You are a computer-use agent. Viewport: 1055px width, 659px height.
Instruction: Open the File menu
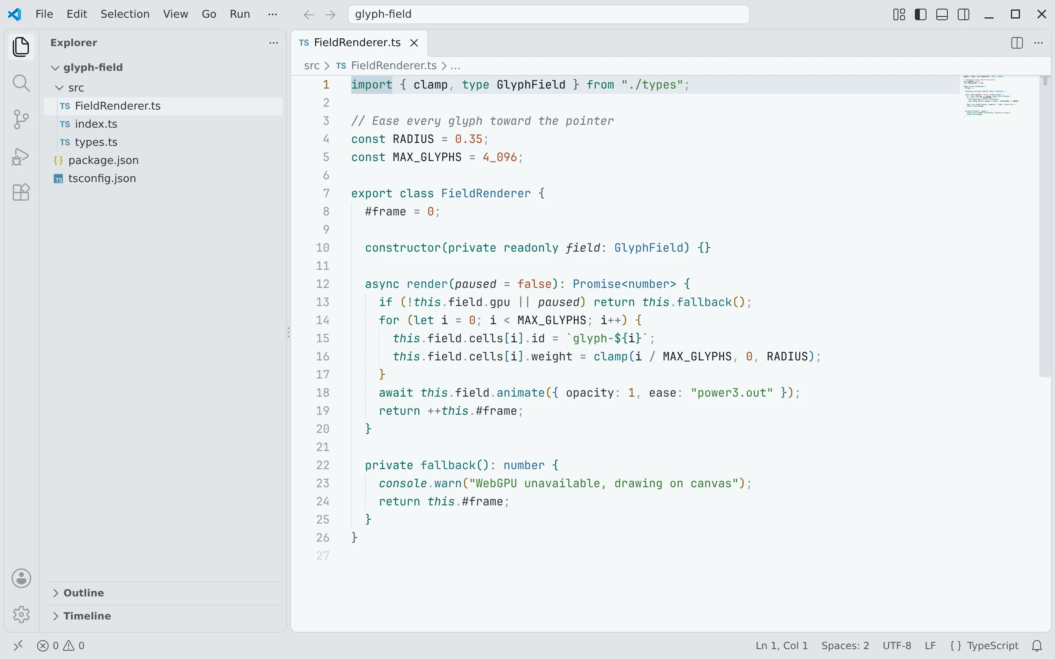44,14
